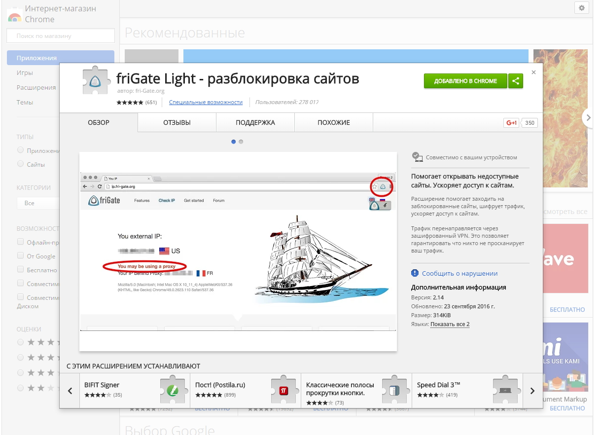Select Приложения in the store sidebar

61,58
